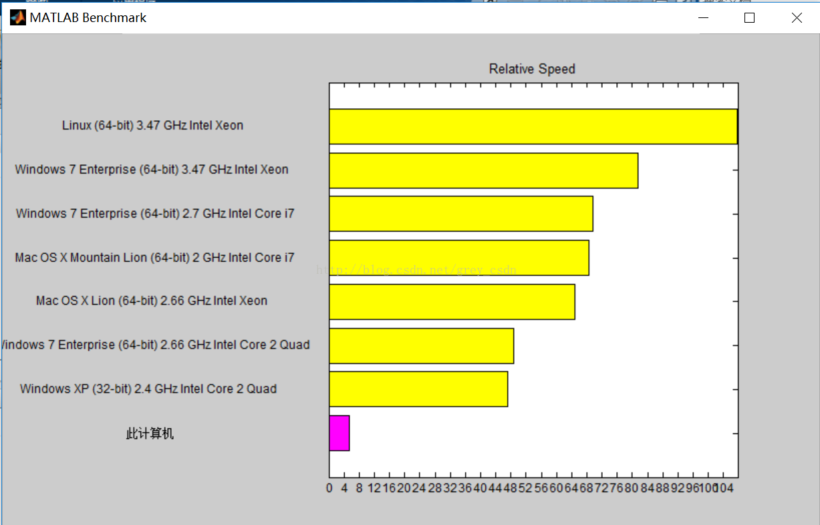This screenshot has width=820, height=525.
Task: Select the Mac OS X Lion Xeon bar
Action: (452, 302)
